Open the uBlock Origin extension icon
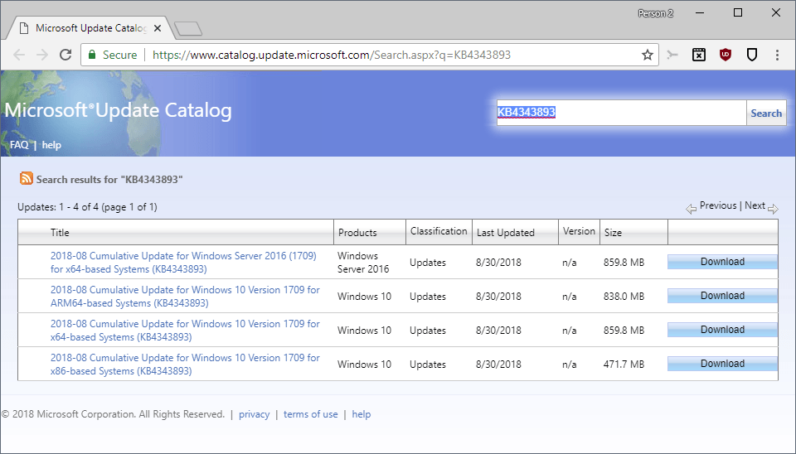796x454 pixels. (x=726, y=55)
